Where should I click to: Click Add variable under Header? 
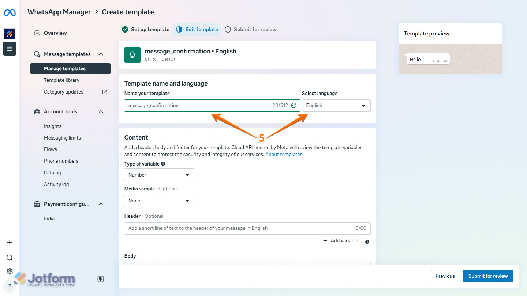point(341,241)
